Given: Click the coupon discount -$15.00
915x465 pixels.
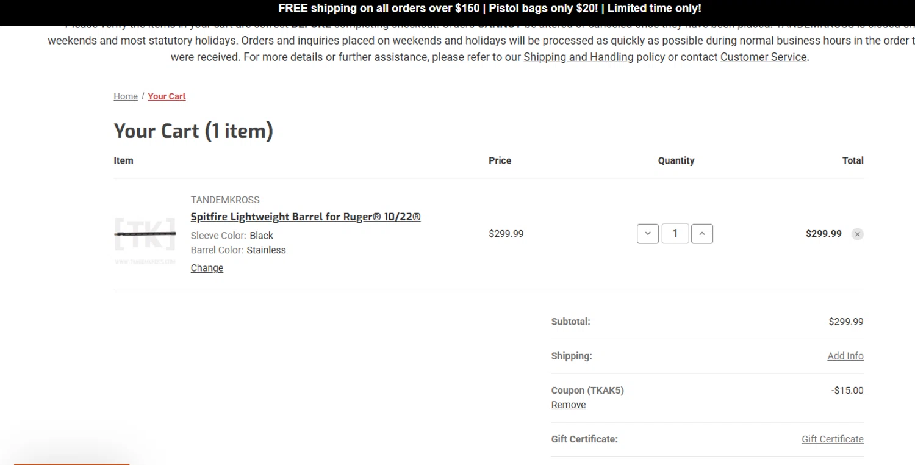Looking at the screenshot, I should point(847,391).
